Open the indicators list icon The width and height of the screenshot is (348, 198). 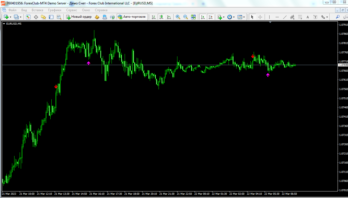[220, 17]
